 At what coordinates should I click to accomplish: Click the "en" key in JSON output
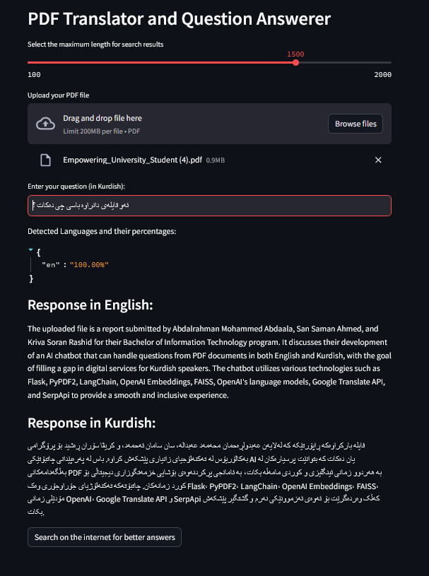click(49, 264)
